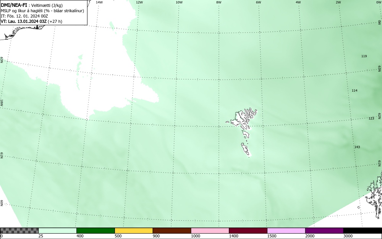Screen dimensions: 382x239
Task: Click the 8W longitude label
Action: click(219, 2)
